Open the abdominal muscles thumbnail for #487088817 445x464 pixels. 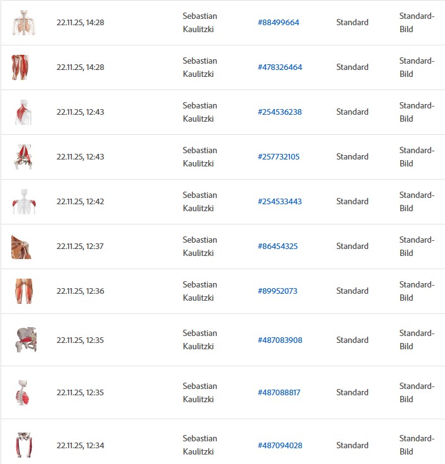[23, 392]
